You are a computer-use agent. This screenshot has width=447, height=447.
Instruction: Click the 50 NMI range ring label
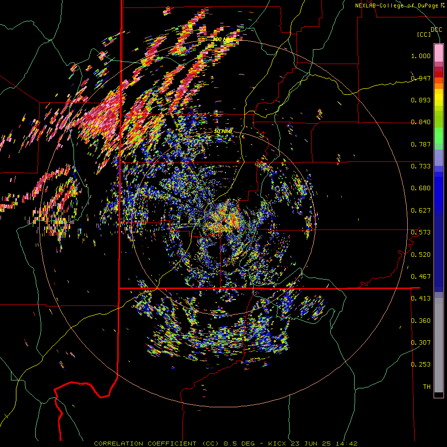coord(223,132)
